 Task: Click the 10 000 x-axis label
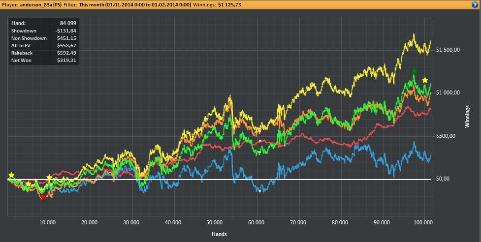pyautogui.click(x=48, y=222)
